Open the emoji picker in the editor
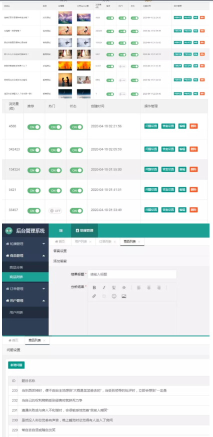Image resolution: width=213 pixels, height=437 pixels. (x=113, y=296)
